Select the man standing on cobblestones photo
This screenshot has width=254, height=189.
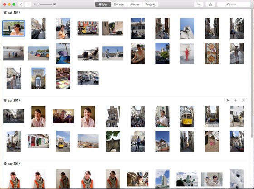pyautogui.click(x=137, y=141)
